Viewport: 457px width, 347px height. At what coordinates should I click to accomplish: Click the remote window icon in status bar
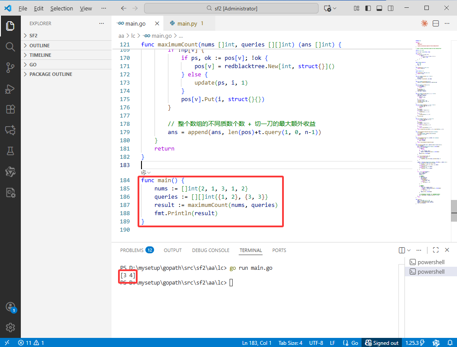click(7, 343)
